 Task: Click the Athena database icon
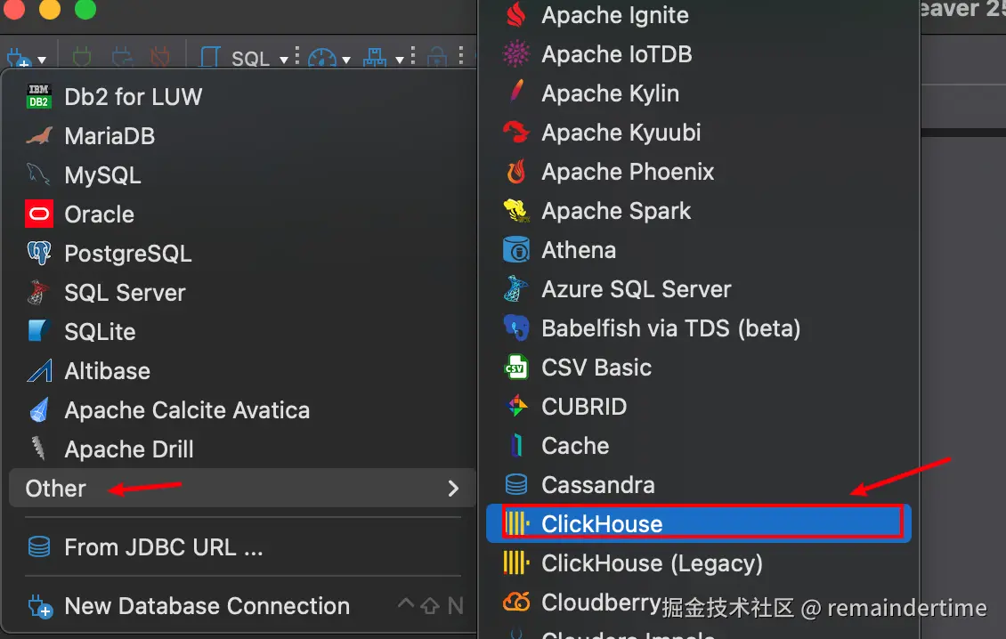coord(515,249)
